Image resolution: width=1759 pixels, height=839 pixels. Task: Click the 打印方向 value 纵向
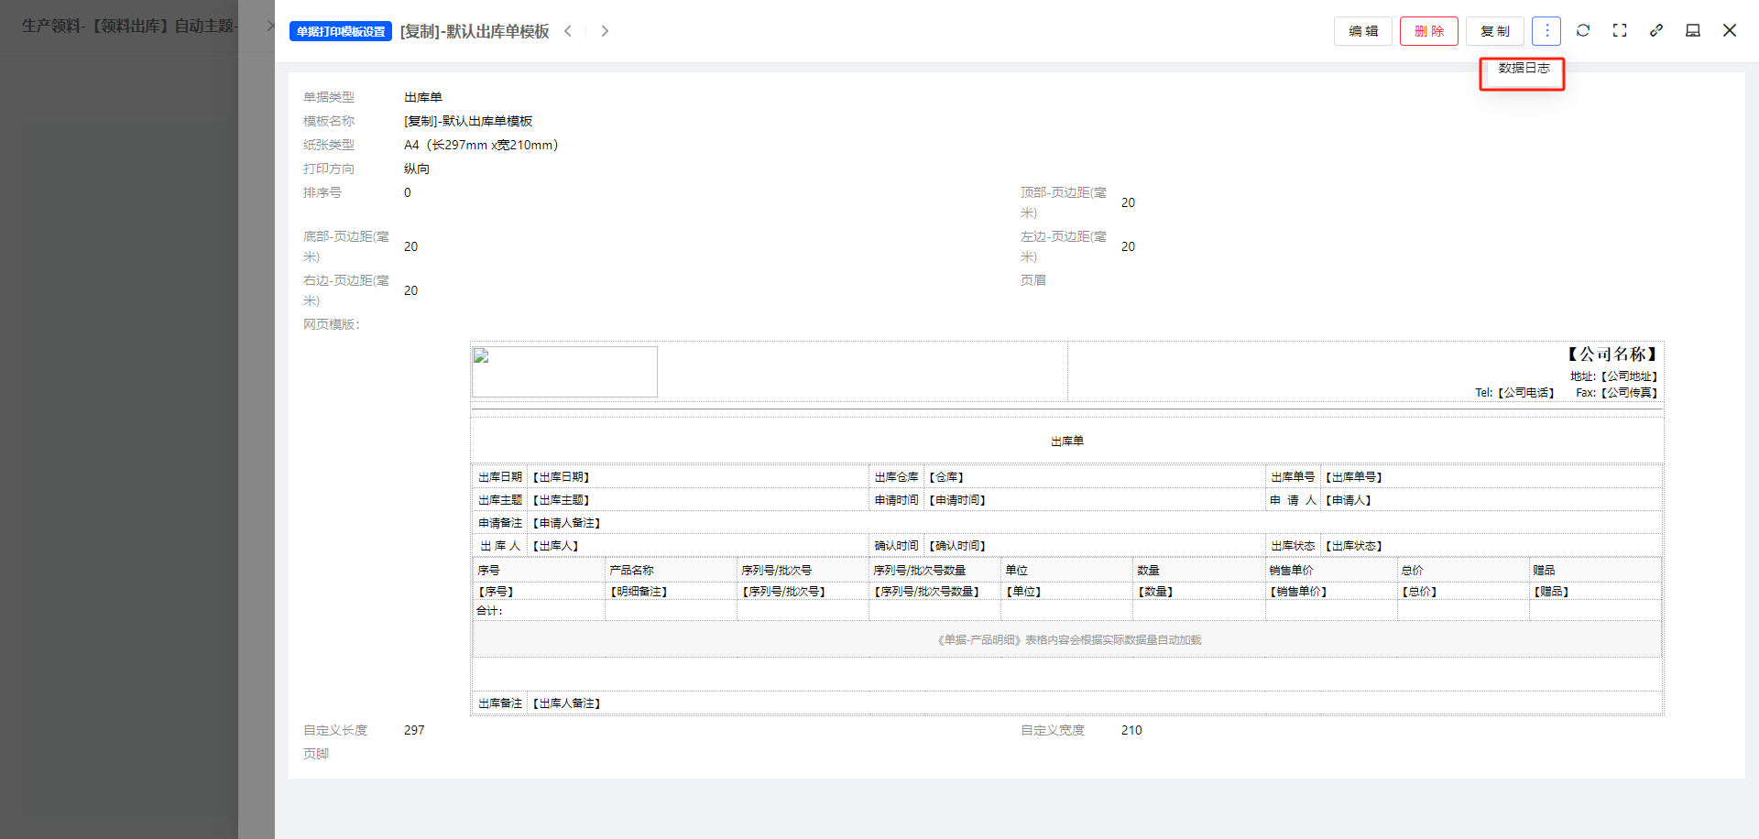pos(417,169)
